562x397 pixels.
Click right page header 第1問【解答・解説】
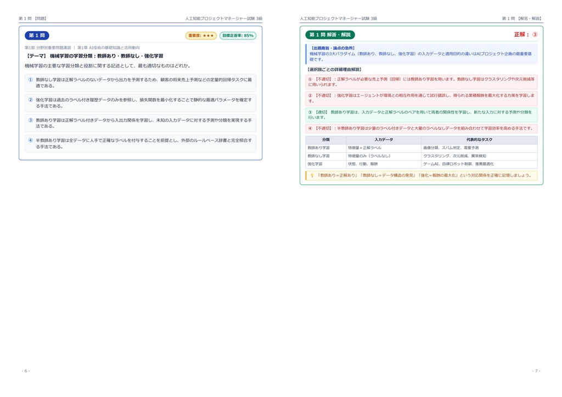[522, 18]
